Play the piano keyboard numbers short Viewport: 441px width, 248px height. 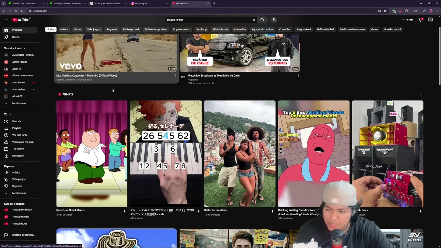click(x=166, y=154)
